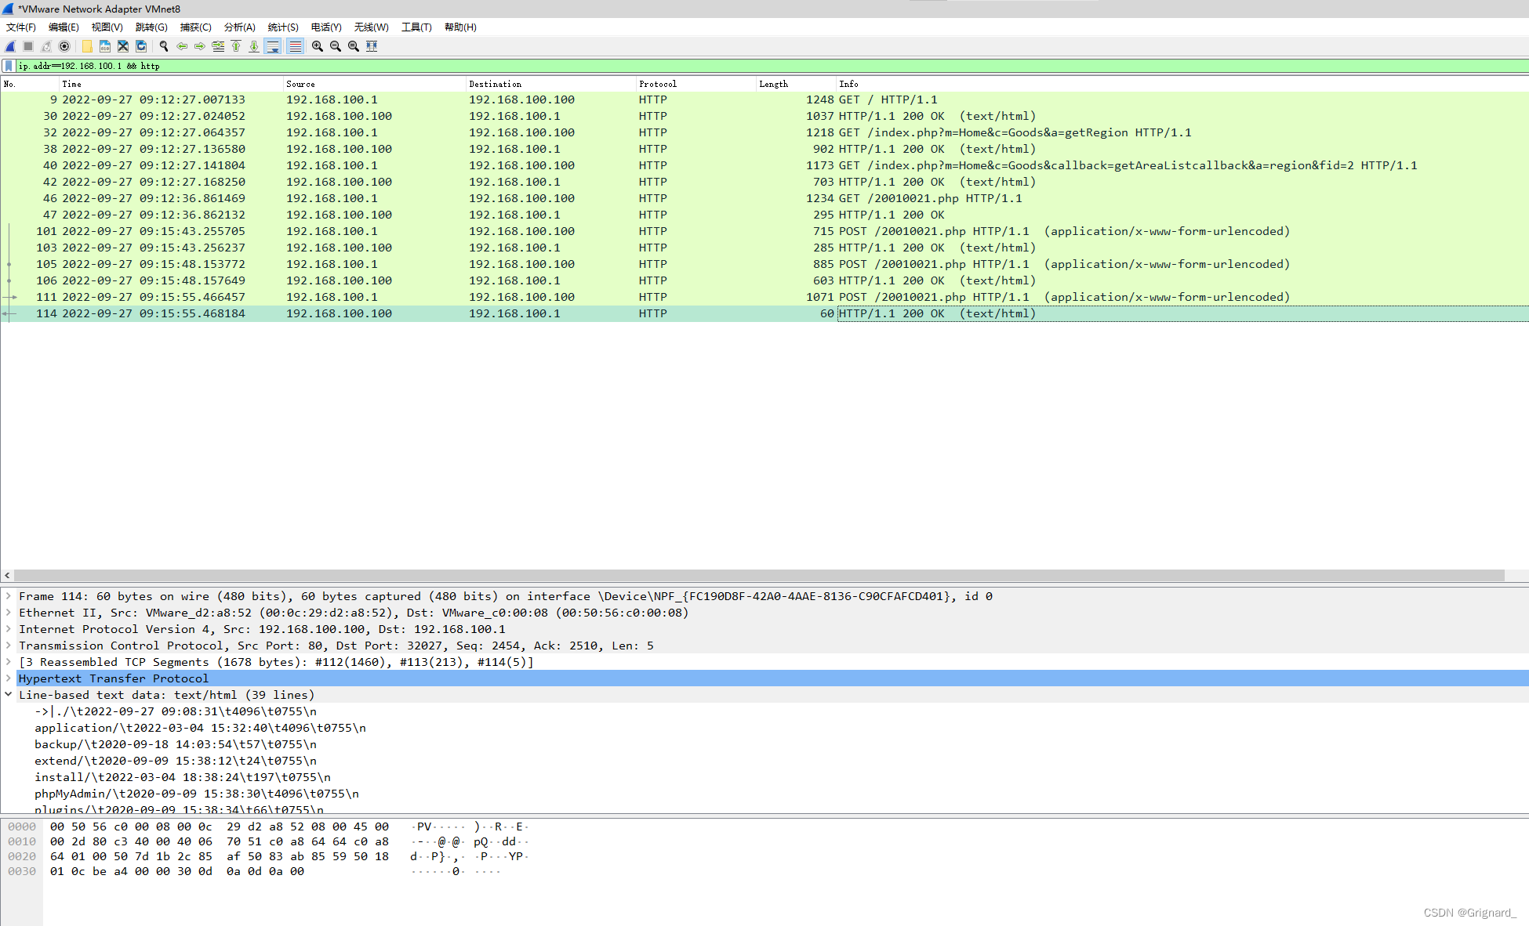The width and height of the screenshot is (1529, 926).
Task: Sort packets by the Length column
Action: click(x=796, y=84)
